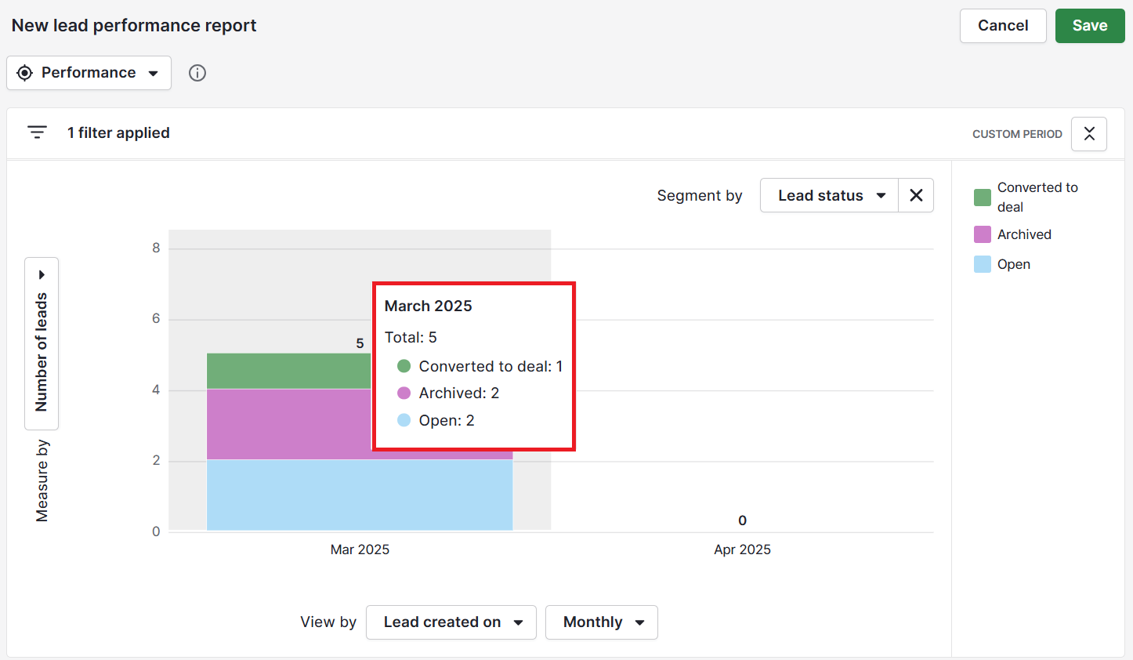Click the 1 filter applied label

pyautogui.click(x=119, y=132)
